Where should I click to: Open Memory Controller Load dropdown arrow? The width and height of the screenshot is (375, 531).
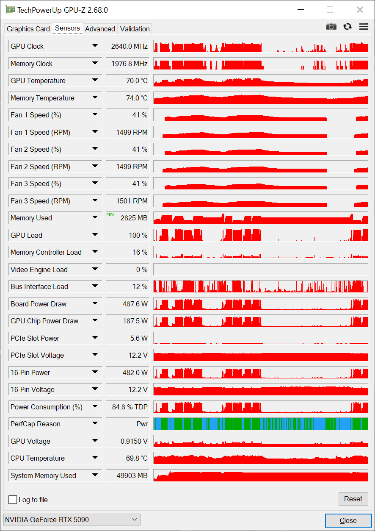tap(95, 252)
